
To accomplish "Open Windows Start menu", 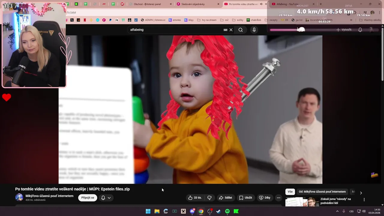I will pos(148,211).
